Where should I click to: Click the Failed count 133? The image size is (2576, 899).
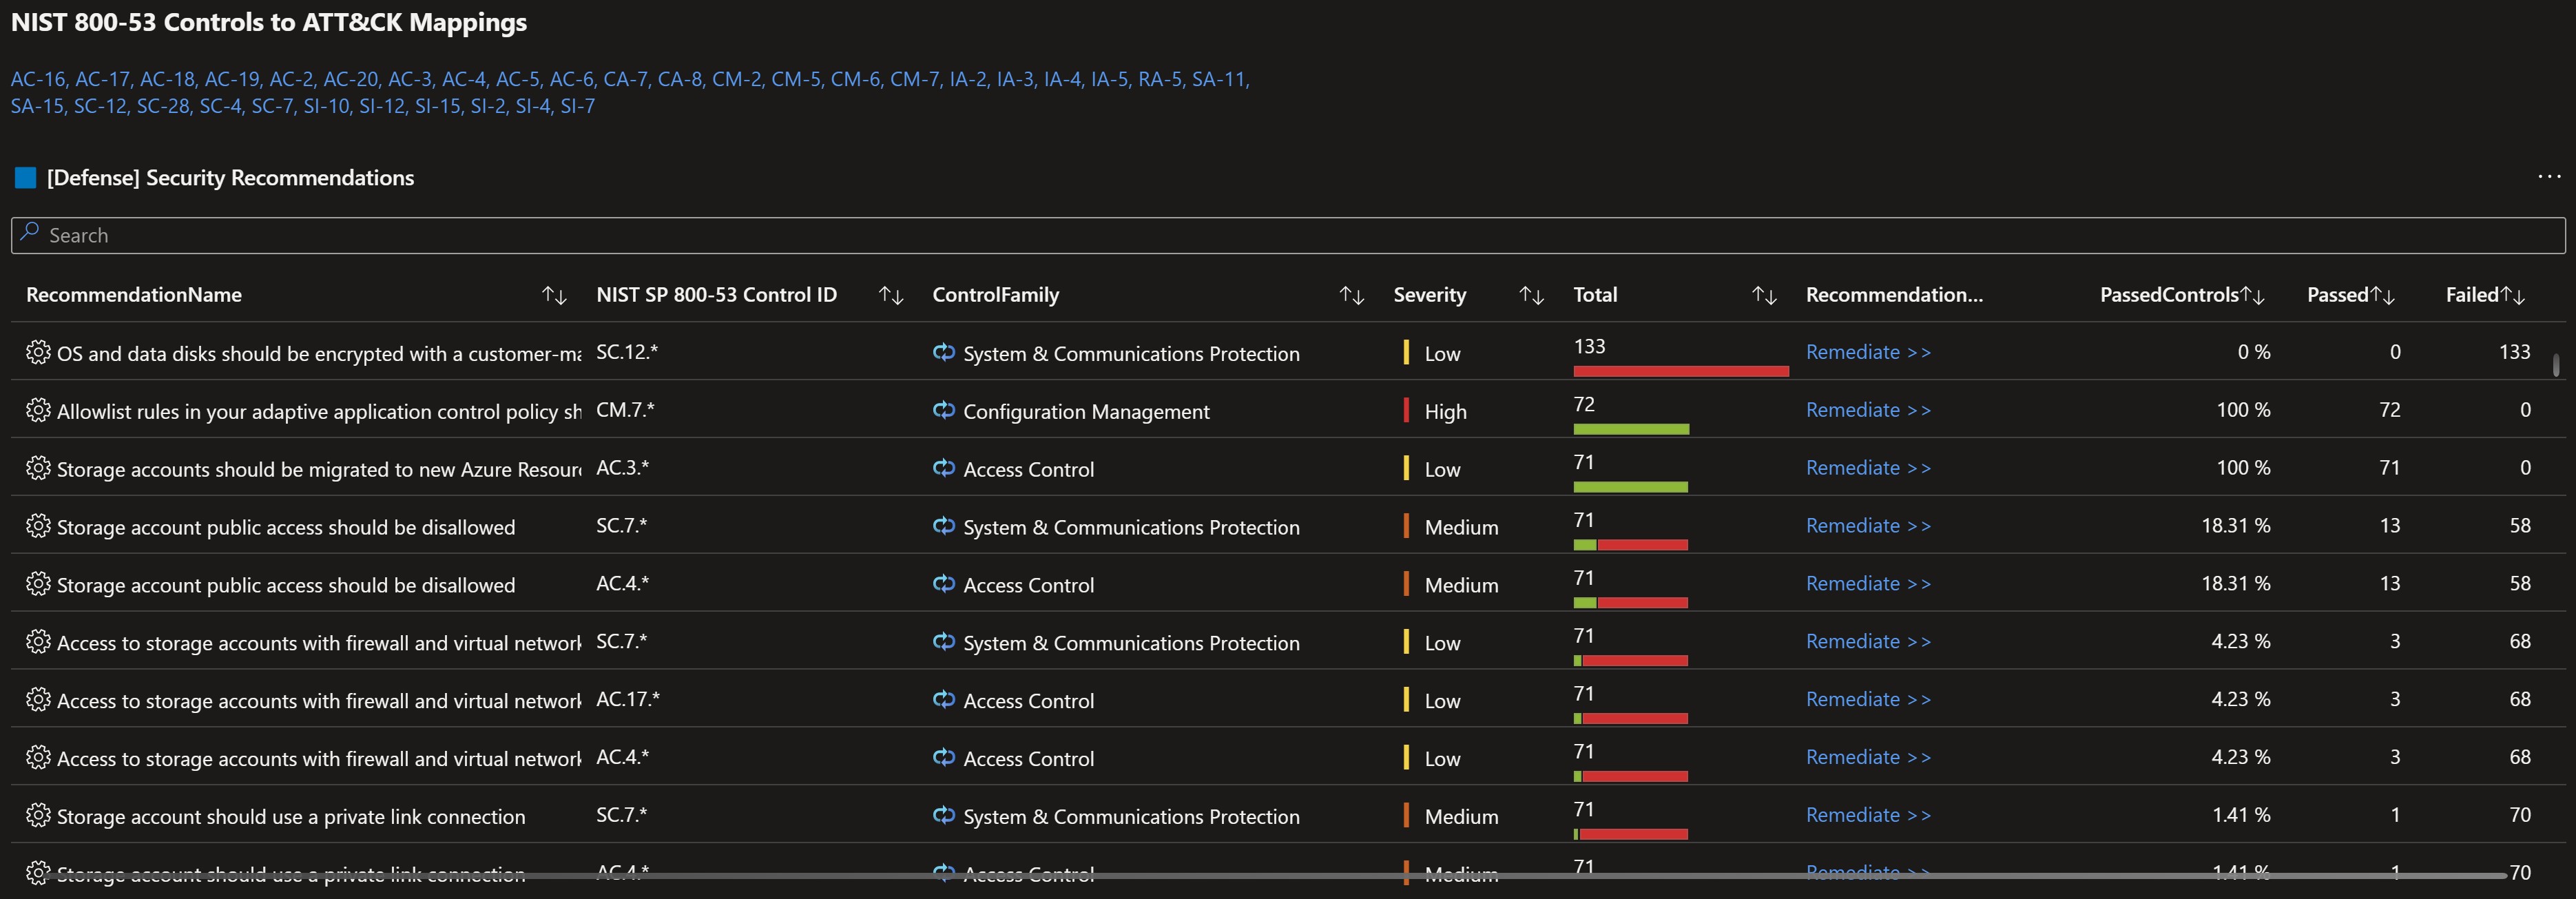pyautogui.click(x=2514, y=352)
